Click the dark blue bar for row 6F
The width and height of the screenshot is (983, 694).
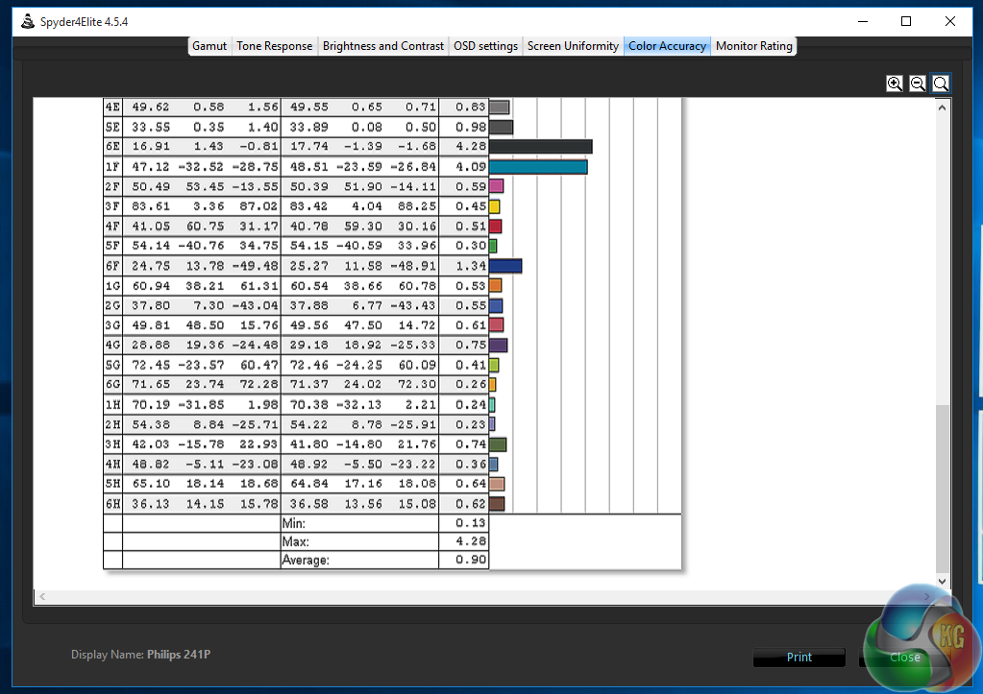click(x=505, y=266)
